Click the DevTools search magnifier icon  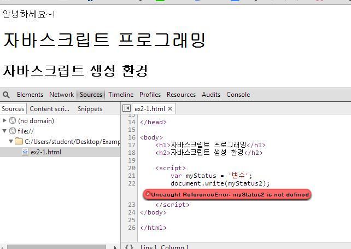(x=6, y=95)
